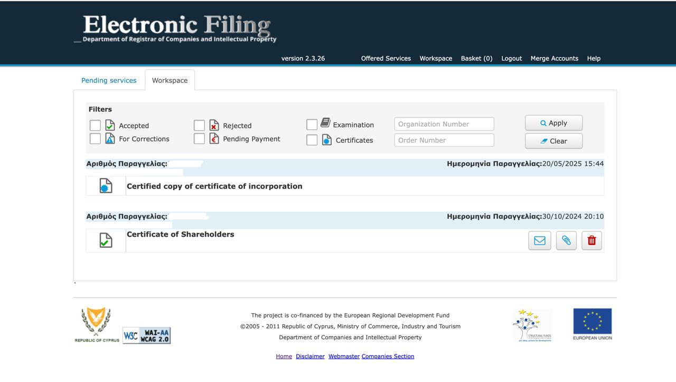
Task: Select the For Corrections checkbox
Action: point(95,138)
